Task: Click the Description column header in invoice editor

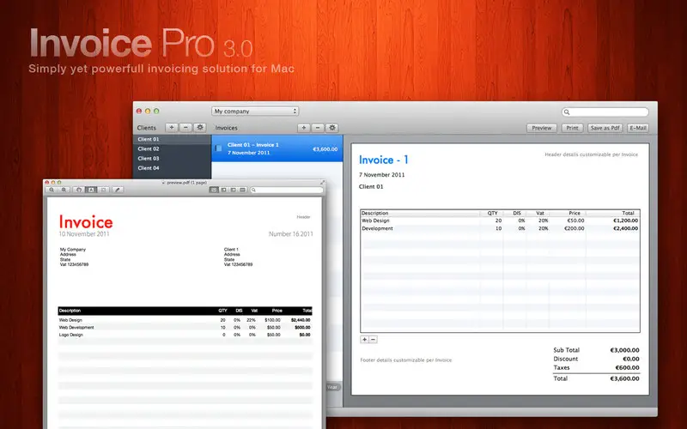Action: point(420,213)
